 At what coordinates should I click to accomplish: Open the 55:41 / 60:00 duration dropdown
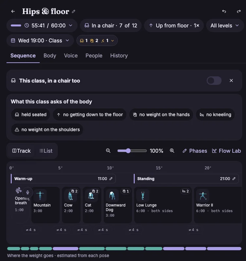[x=42, y=25]
